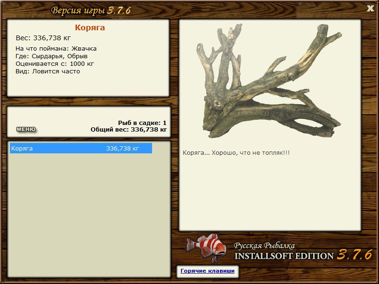Click the 336,738 кг value in list row
This screenshot has height=284, width=379.
point(123,148)
